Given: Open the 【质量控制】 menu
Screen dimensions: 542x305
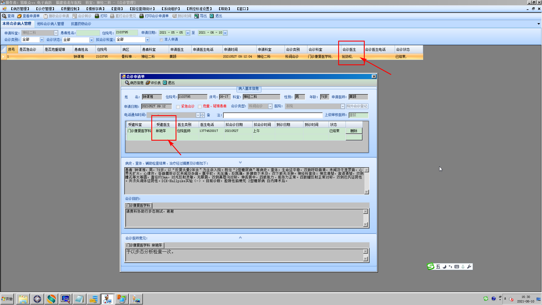Looking at the screenshot, I should tap(70, 9).
